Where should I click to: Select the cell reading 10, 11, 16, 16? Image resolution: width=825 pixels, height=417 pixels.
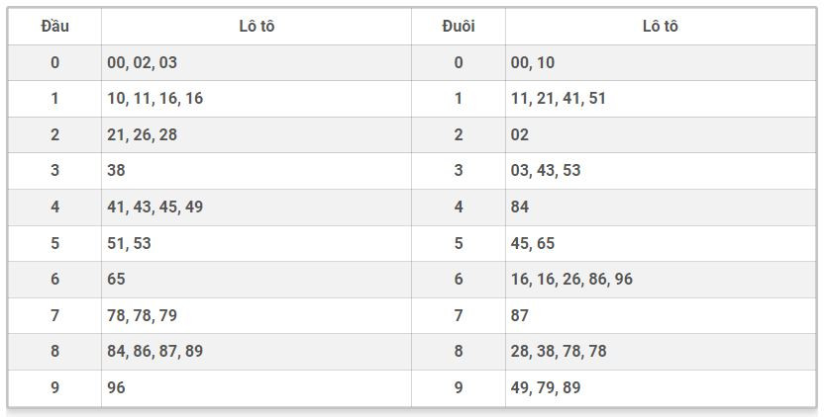pyautogui.click(x=155, y=99)
